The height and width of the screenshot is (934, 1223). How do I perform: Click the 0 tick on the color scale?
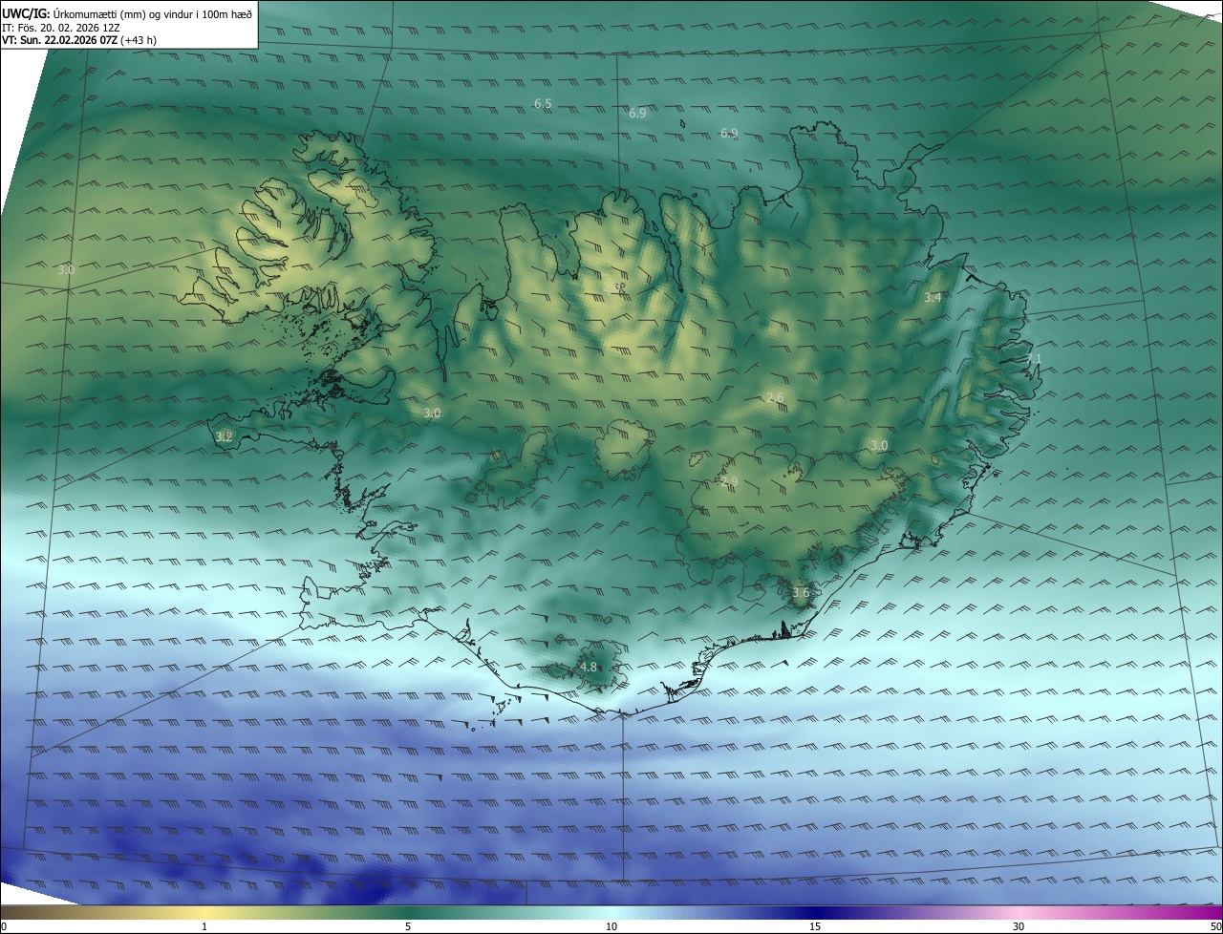[4, 926]
